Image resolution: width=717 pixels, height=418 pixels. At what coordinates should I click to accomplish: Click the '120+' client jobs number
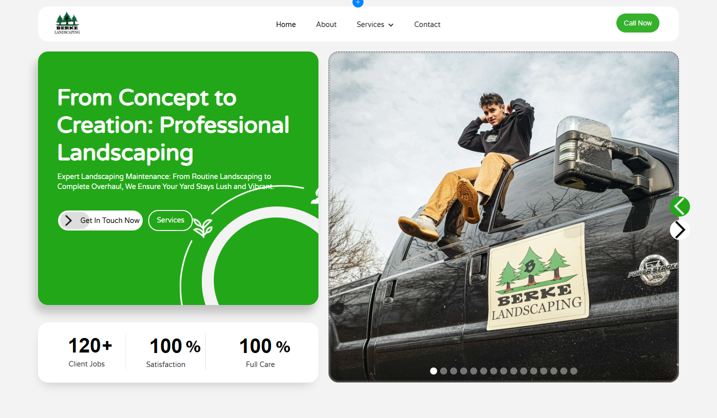pos(90,345)
